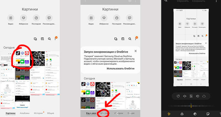This screenshot has height=117, width=221.
Task: Open app icons screenshot thumbnail in left screen
Action: pos(22,58)
